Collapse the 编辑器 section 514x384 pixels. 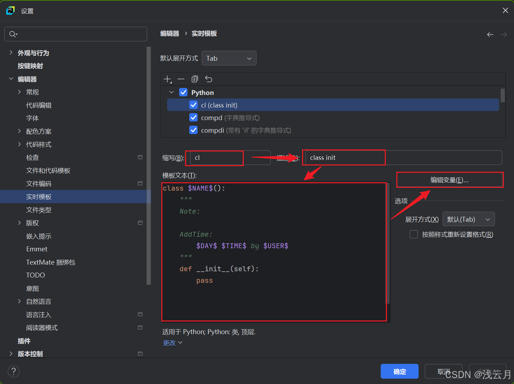click(x=11, y=79)
